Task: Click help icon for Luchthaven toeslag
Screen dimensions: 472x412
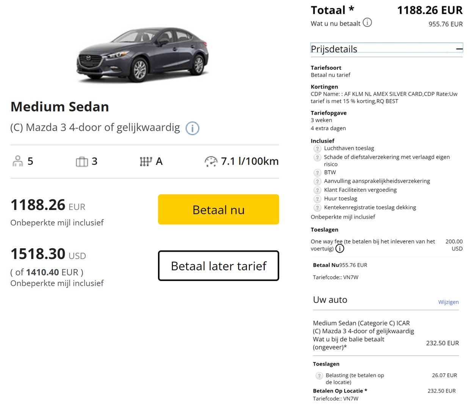Action: [317, 149]
